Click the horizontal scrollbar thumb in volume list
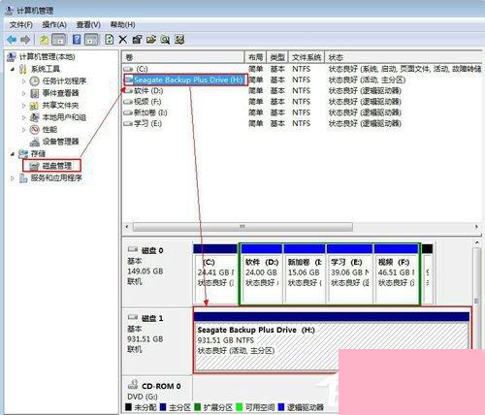Viewport: 485px width, 415px height. (x=242, y=227)
